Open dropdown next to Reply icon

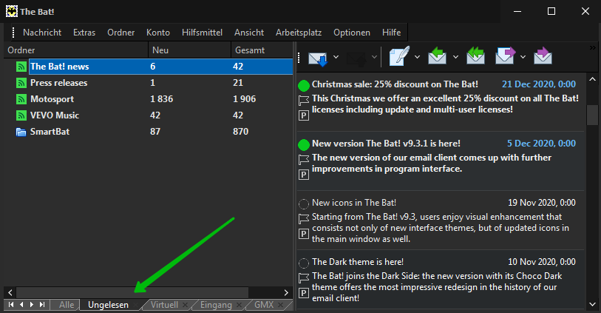click(x=455, y=57)
